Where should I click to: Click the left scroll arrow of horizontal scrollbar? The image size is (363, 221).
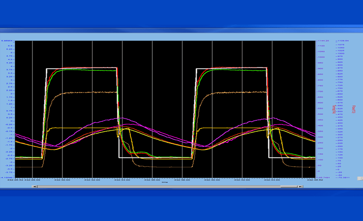tap(34, 187)
